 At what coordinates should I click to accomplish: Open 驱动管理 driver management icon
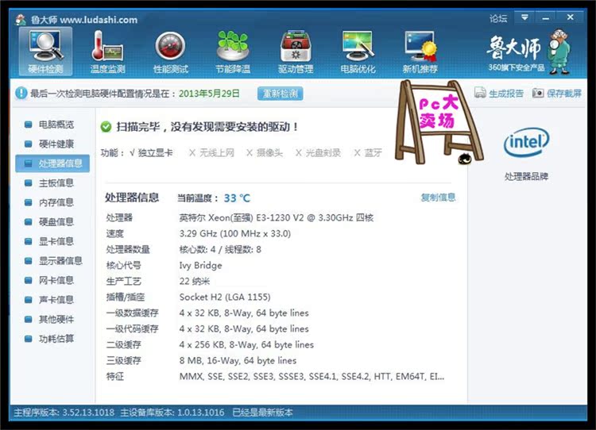click(x=295, y=52)
